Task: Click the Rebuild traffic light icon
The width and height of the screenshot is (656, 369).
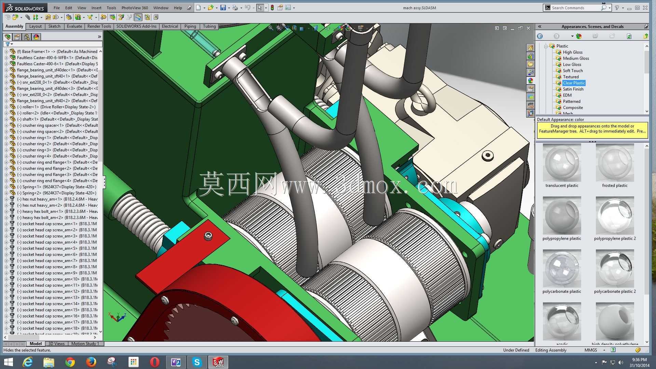Action: pos(272,8)
